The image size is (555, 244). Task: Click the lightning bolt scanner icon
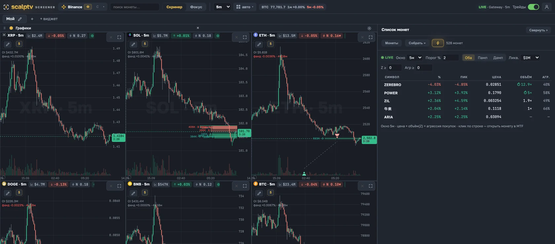(438, 43)
